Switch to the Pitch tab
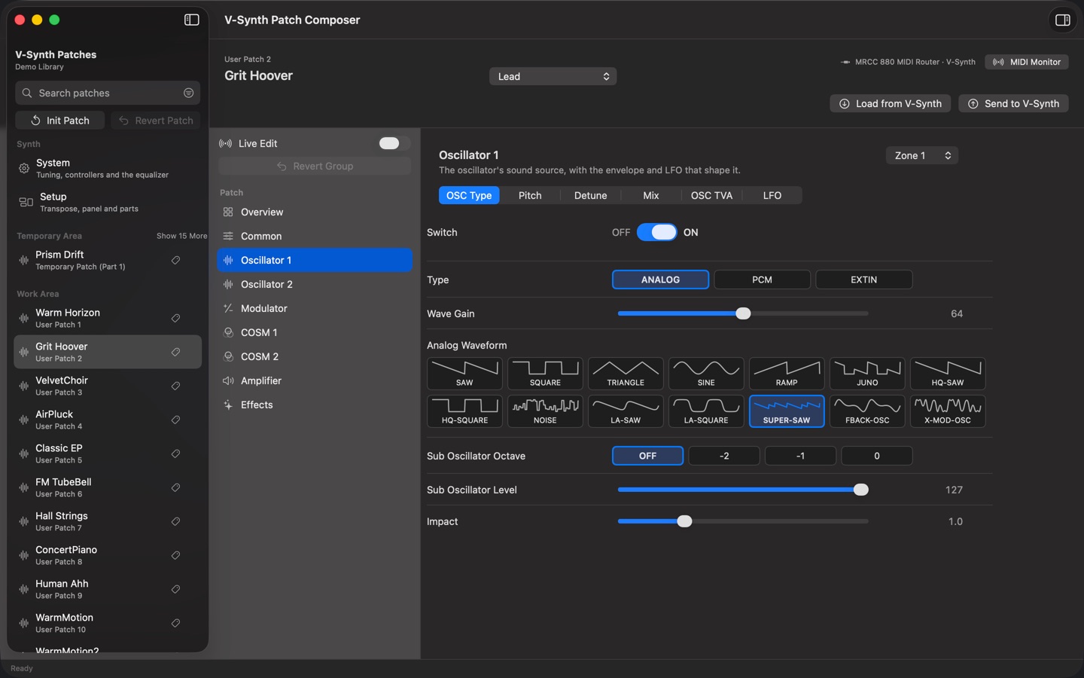Screen dimensions: 1084x678 [x=530, y=195]
